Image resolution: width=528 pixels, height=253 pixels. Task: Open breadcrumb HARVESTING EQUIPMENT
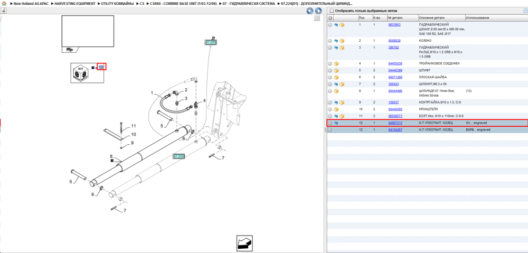[74, 3]
